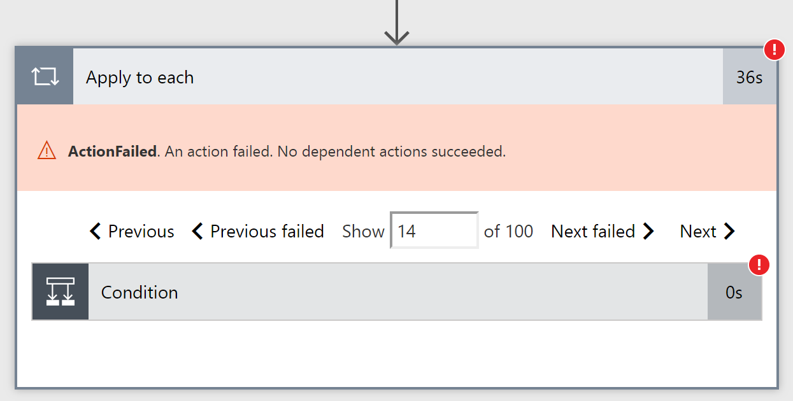Click the warning triangle in the error banner
The width and height of the screenshot is (793, 401).
[46, 151]
